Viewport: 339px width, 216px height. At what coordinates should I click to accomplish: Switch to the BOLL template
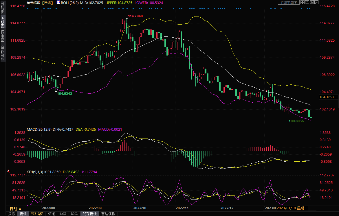click(74, 214)
